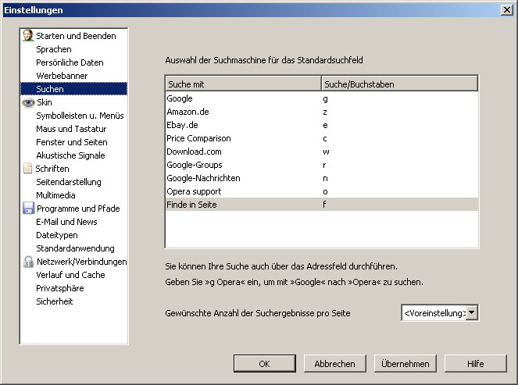The width and height of the screenshot is (518, 385).
Task: Click letter 'w' in the Download.com row
Action: point(326,152)
